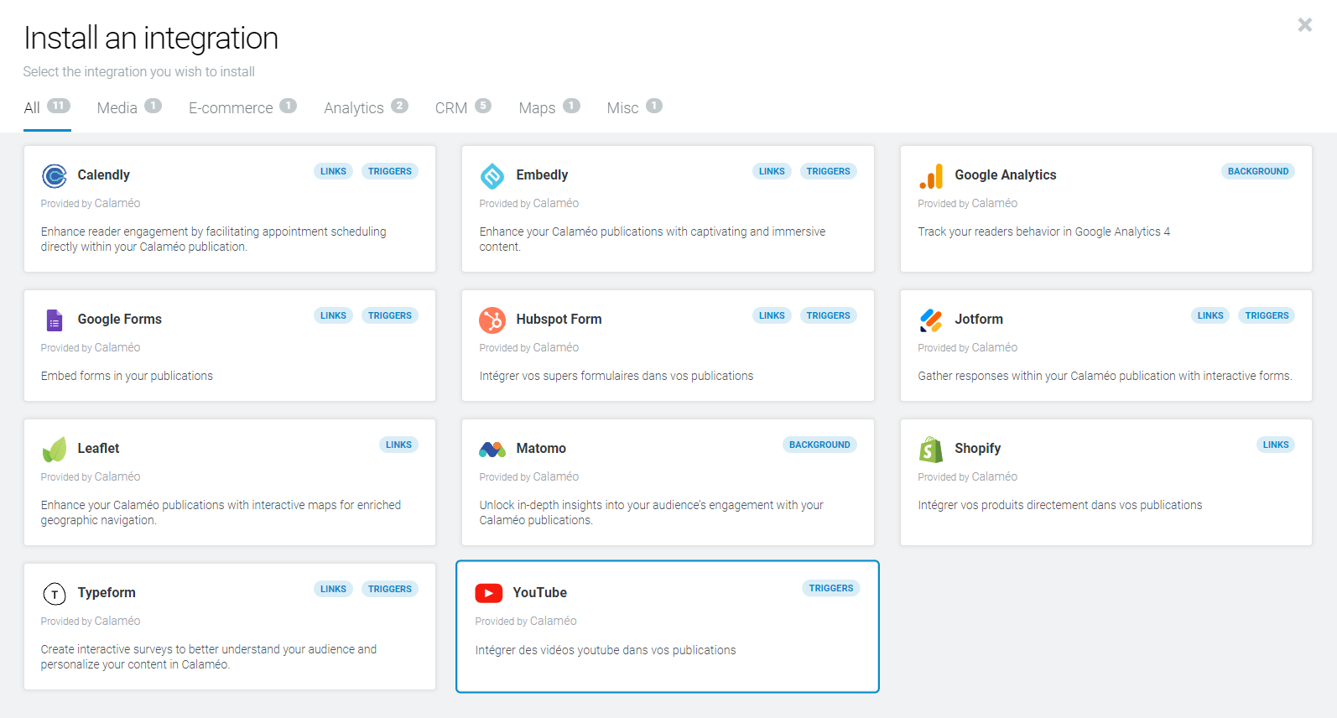Screen dimensions: 1337x718
Task: Click the Matomo logo icon
Action: tap(492, 450)
